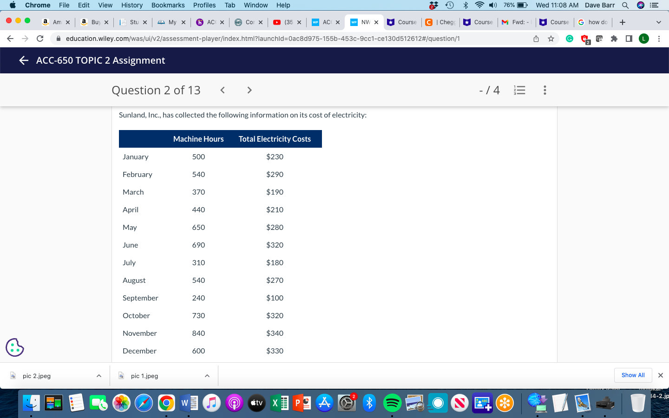The image size is (669, 418).
Task: Launch Microsoft Word from the Dock
Action: pos(189,403)
